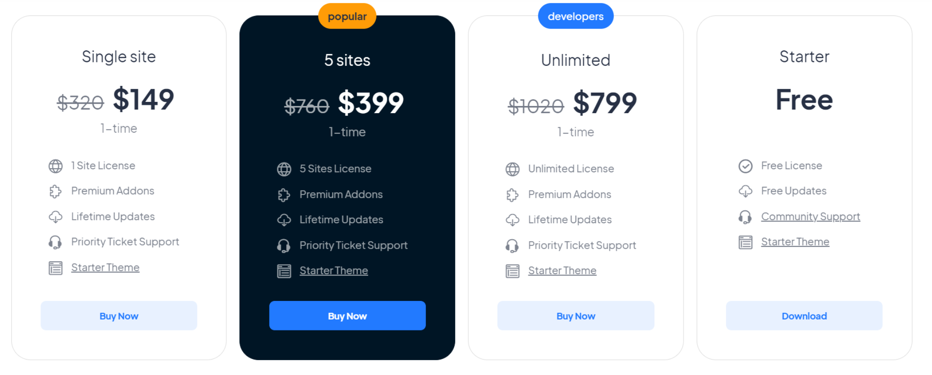The image size is (932, 375).
Task: Open the Community Support link
Action: pos(810,216)
